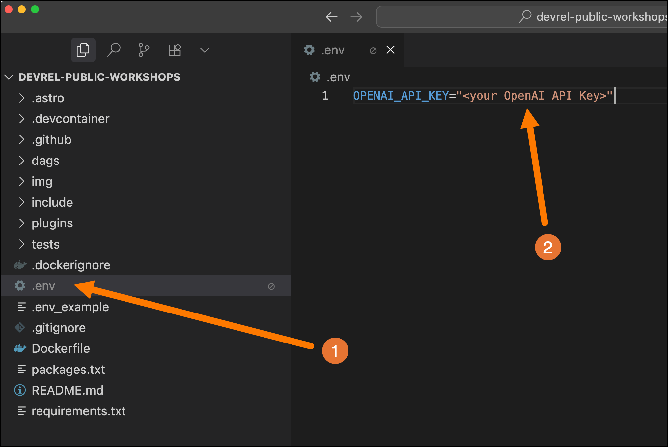This screenshot has width=668, height=447.
Task: Click the Extensions icon in sidebar
Action: [174, 50]
